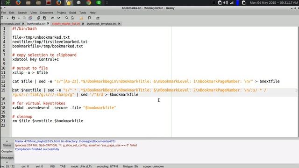This screenshot has width=299, height=168.
Task: Click the red application taskbar icon
Action: [x=49, y=3]
